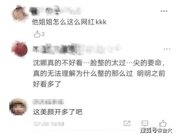Viewport: 177px width, 136px height.
Task: Click the text 明明之前 in second comment
Action: (x=151, y=73)
